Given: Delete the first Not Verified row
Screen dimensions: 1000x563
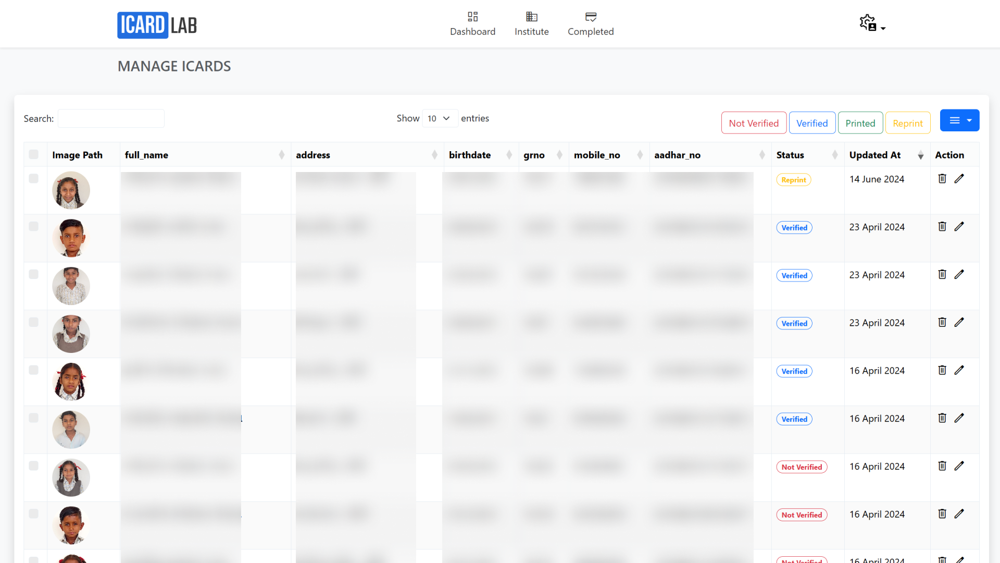Looking at the screenshot, I should coord(942,467).
